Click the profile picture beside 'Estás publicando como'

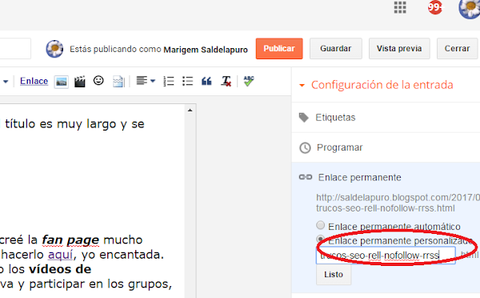pyautogui.click(x=54, y=49)
